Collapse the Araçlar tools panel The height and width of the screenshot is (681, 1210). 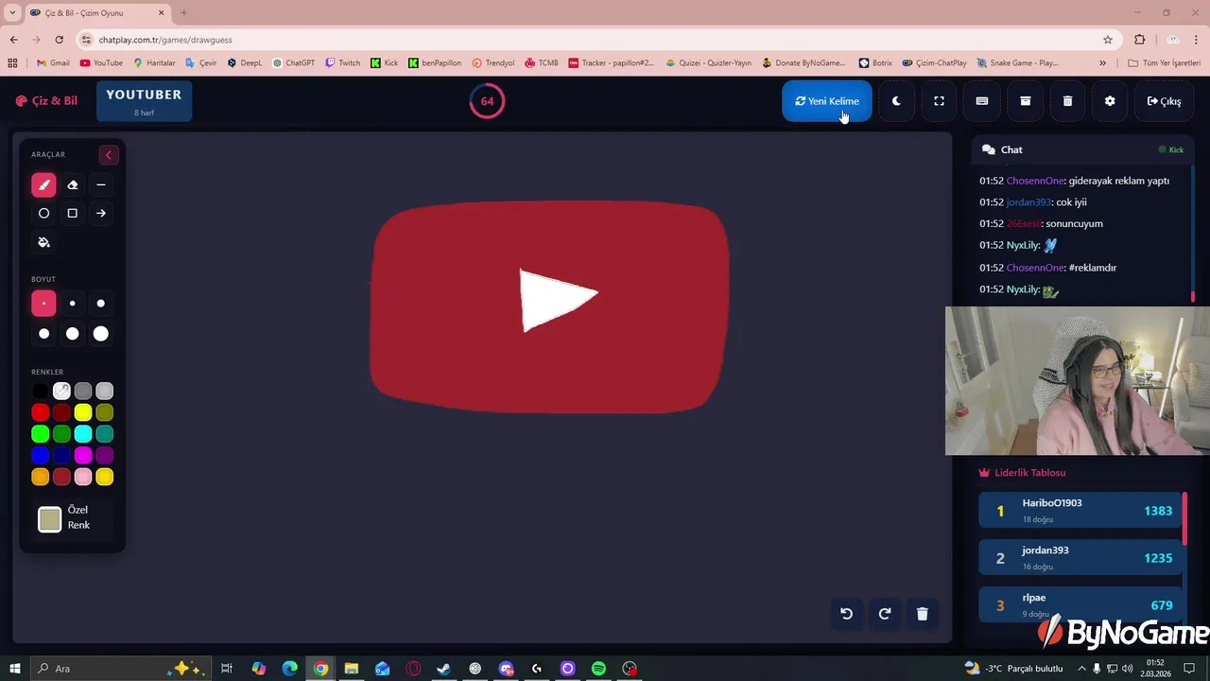point(108,155)
